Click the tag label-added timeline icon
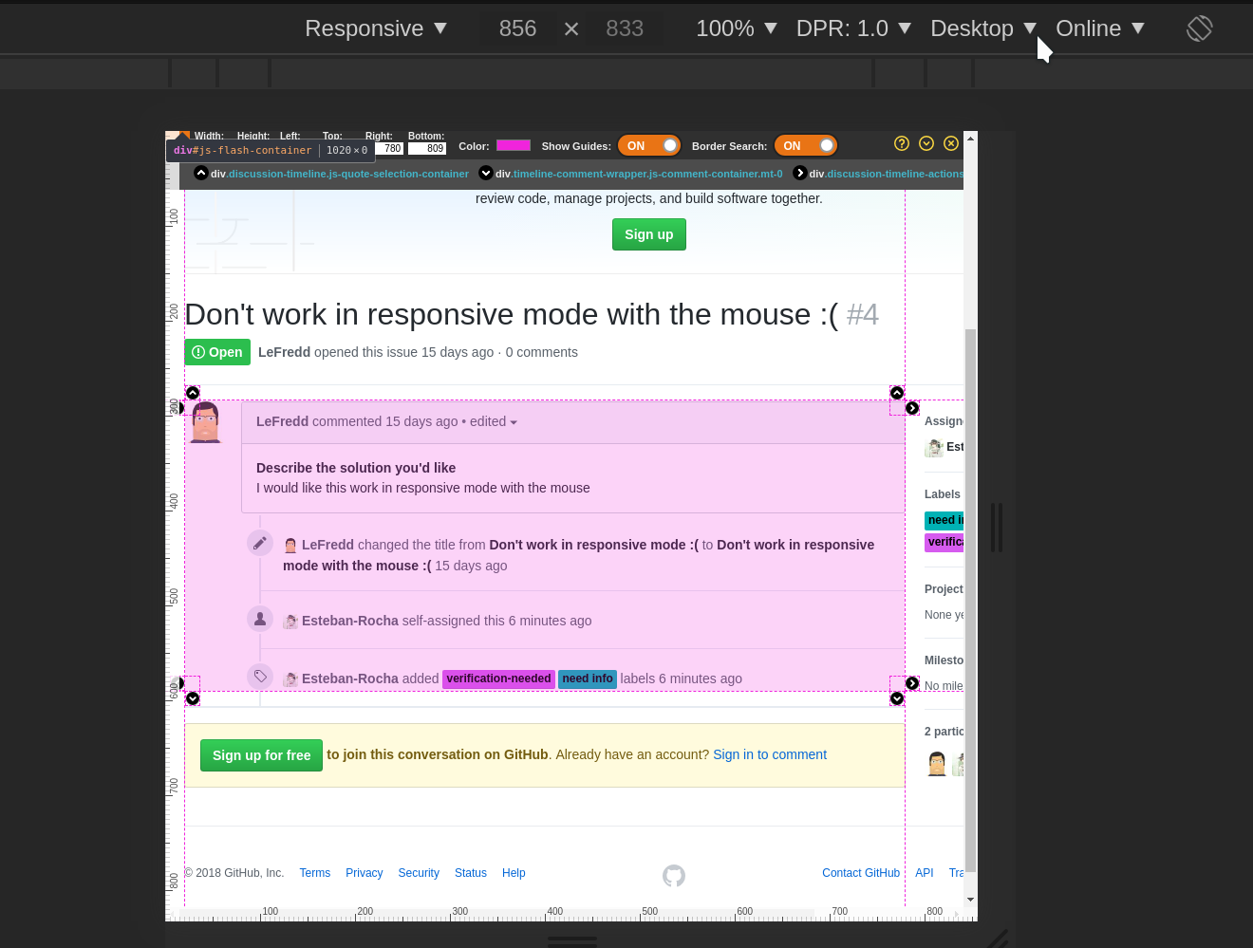 (260, 676)
